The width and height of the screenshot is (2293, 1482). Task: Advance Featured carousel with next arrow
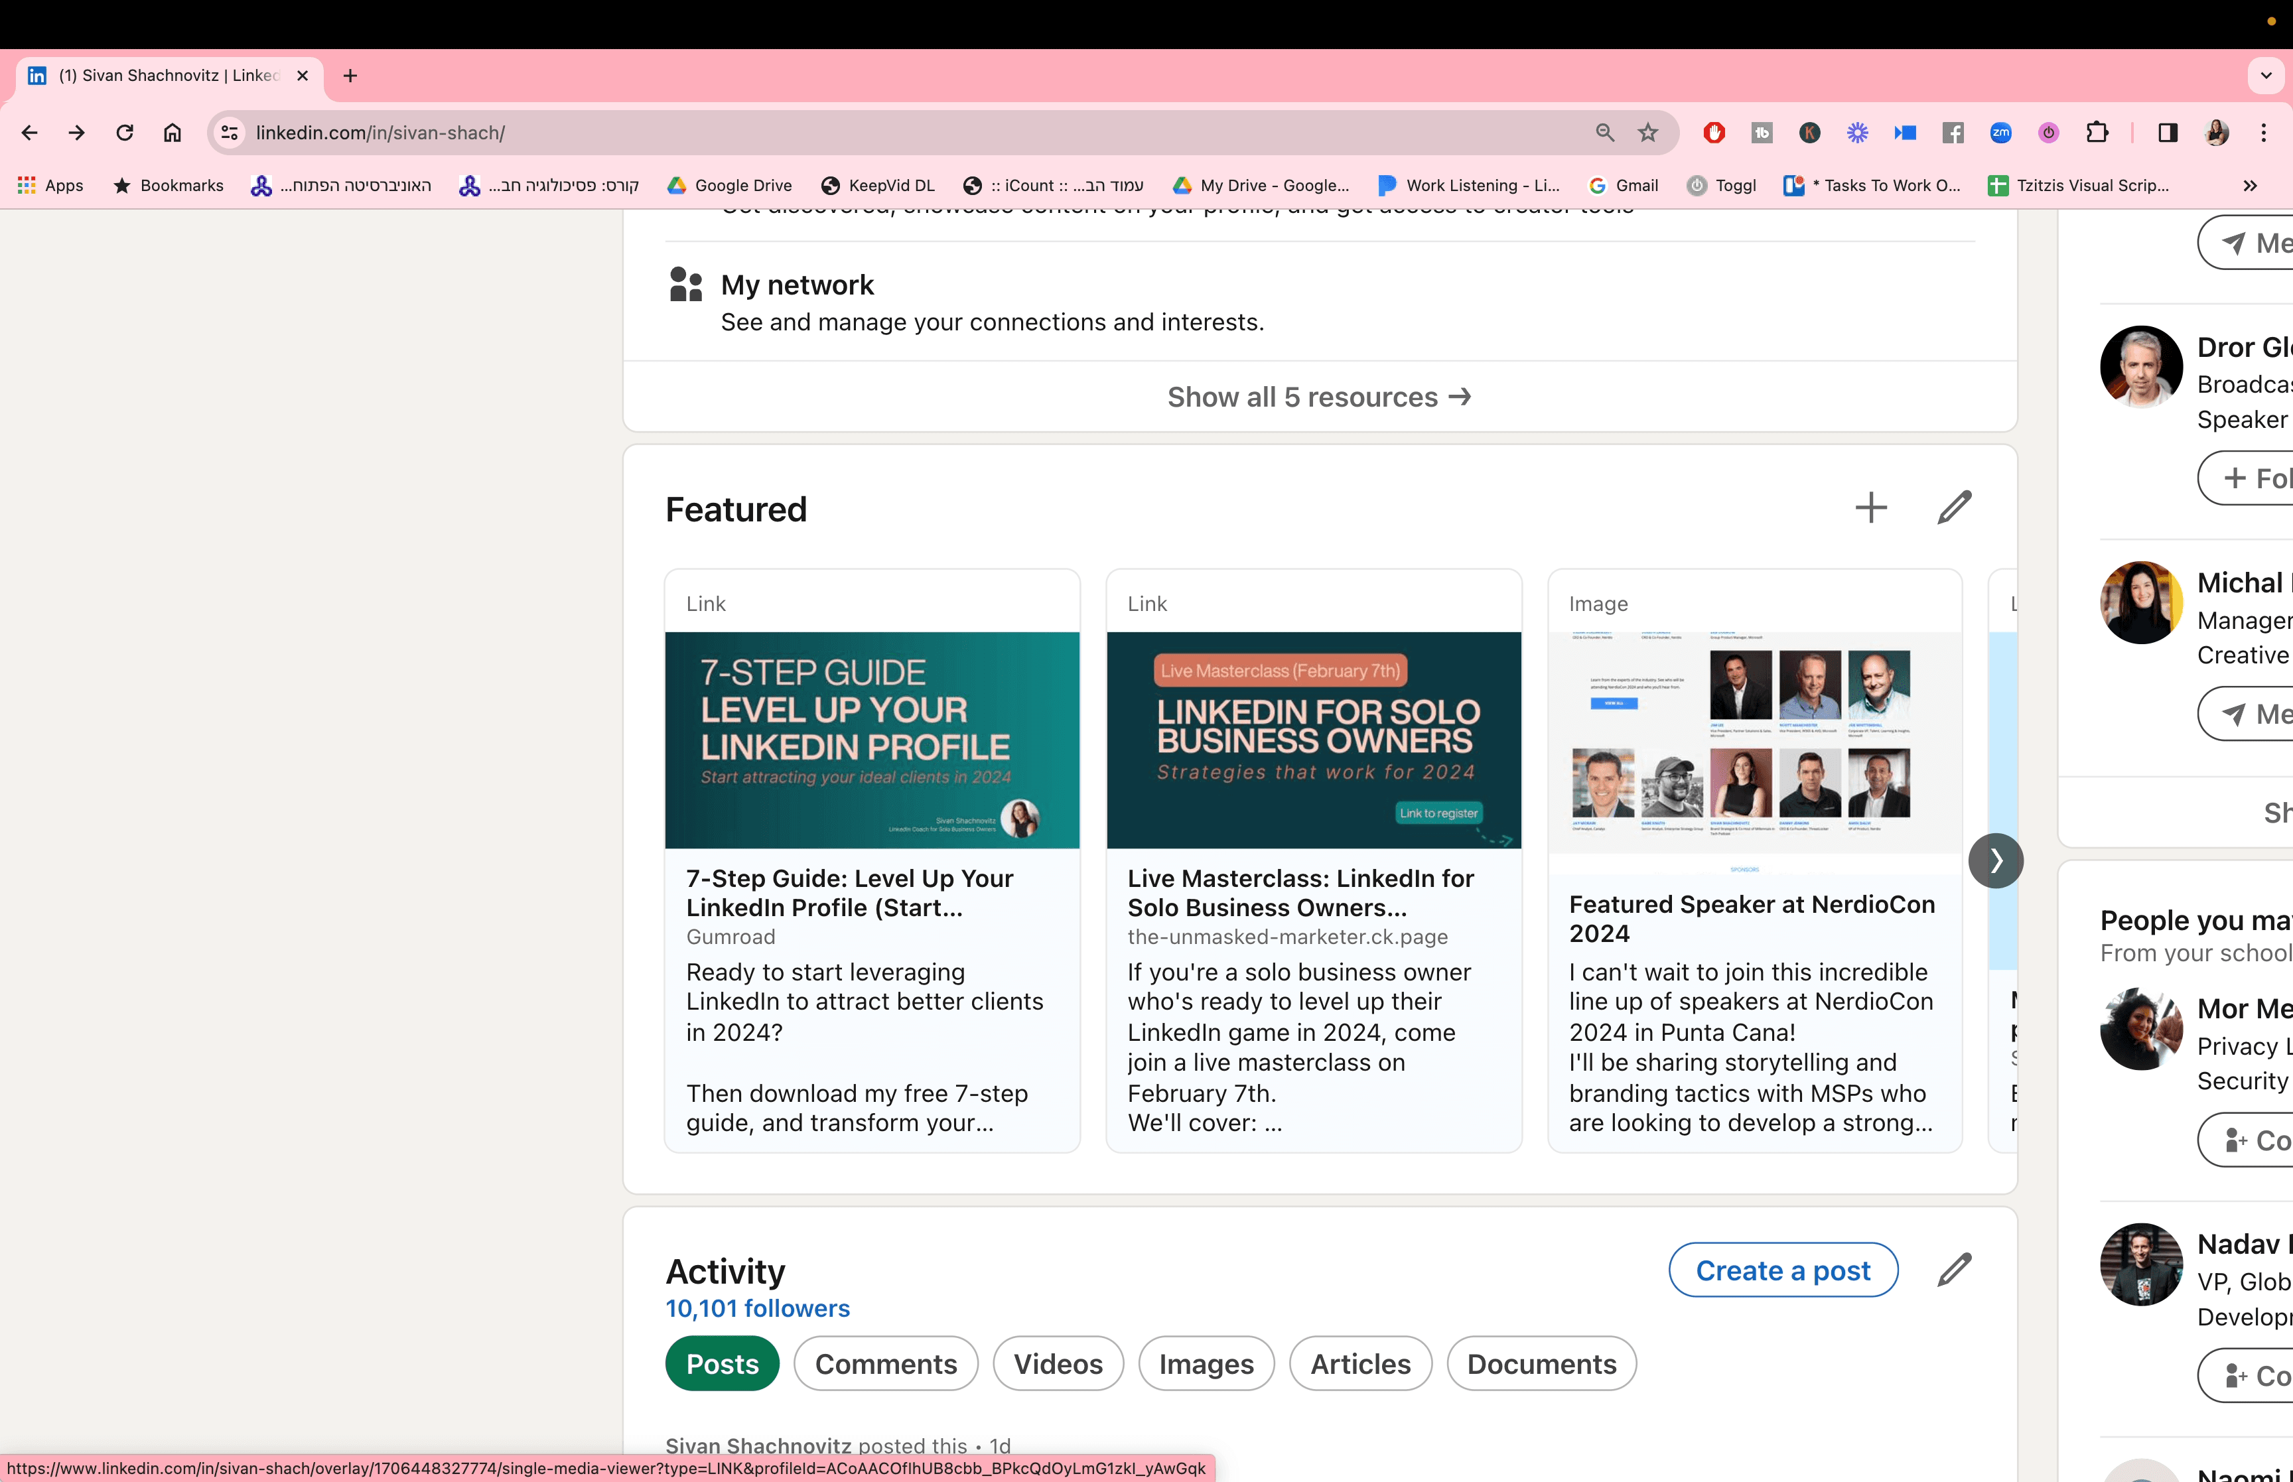[x=1996, y=860]
